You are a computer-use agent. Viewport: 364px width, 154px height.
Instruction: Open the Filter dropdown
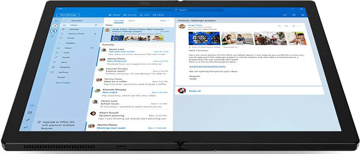165,21
